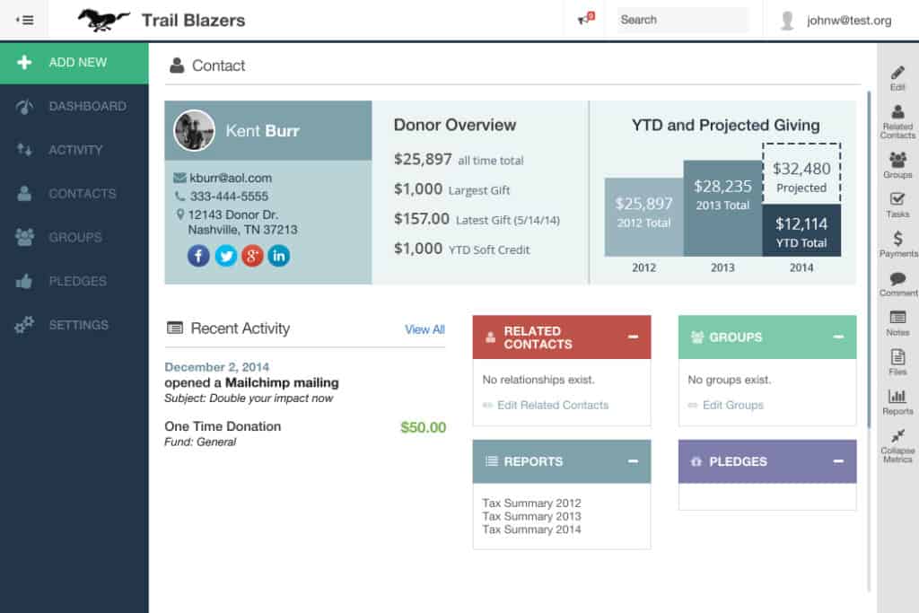Image resolution: width=919 pixels, height=613 pixels.
Task: Click the $32,480 Projected box
Action: click(801, 173)
